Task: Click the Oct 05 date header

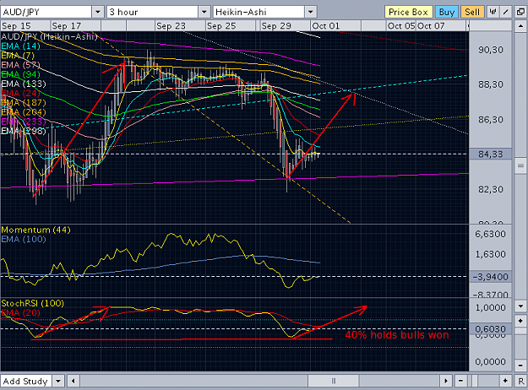Action: (x=401, y=26)
